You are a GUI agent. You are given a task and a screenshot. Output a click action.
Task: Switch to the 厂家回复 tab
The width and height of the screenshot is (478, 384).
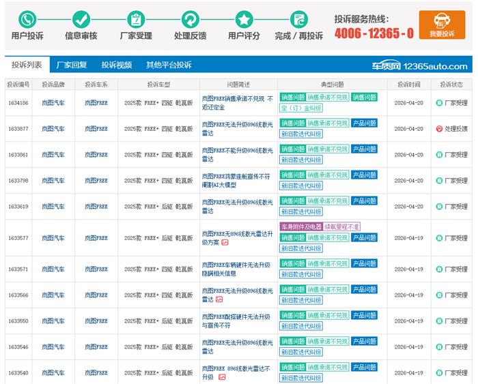pyautogui.click(x=72, y=65)
